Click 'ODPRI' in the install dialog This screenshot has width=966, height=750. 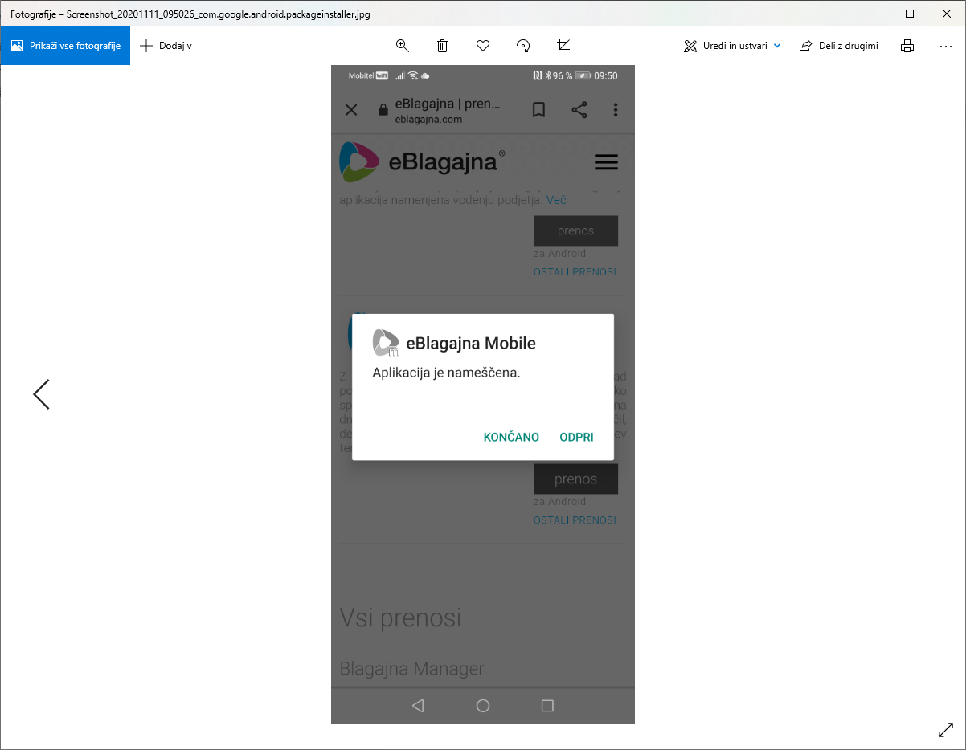tap(576, 438)
